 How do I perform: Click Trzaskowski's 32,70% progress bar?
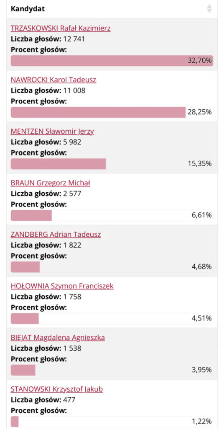coord(112,61)
